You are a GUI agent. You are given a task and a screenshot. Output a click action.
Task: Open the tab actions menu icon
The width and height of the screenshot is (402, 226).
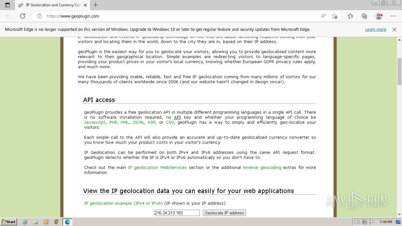coord(8,5)
